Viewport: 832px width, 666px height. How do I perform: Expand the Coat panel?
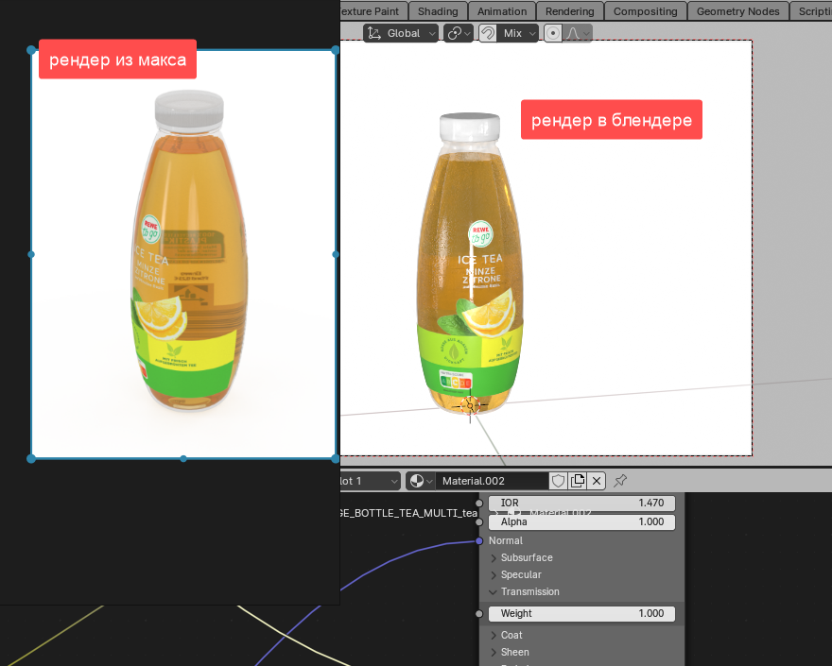pyautogui.click(x=506, y=635)
